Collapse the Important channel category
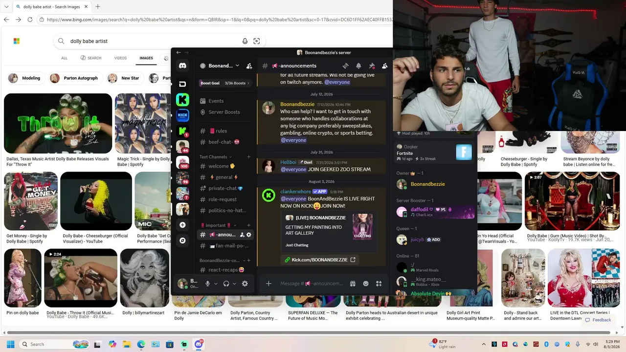626x352 pixels. click(x=218, y=225)
